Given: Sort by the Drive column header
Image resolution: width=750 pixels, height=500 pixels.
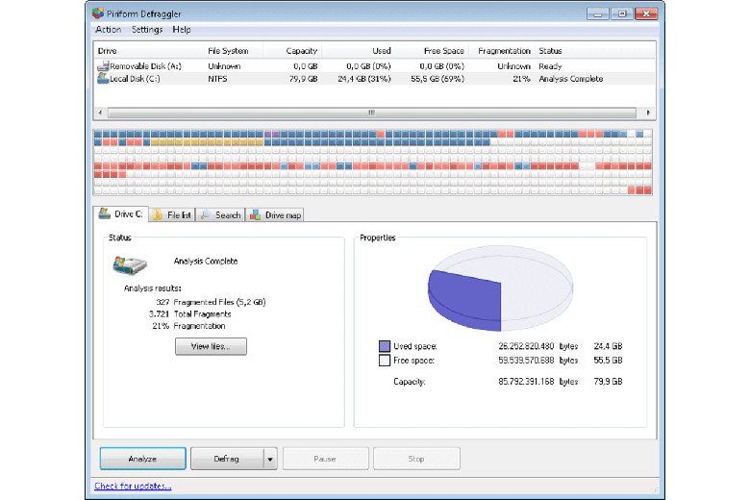Looking at the screenshot, I should pos(149,51).
